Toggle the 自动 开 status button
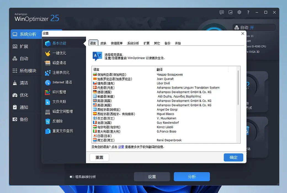Image resolution: width=287 pixels, height=193 pixels. pos(254,28)
